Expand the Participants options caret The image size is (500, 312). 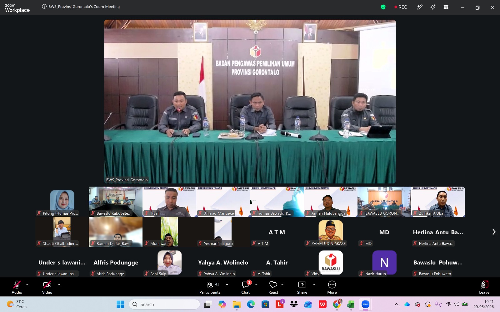click(227, 285)
